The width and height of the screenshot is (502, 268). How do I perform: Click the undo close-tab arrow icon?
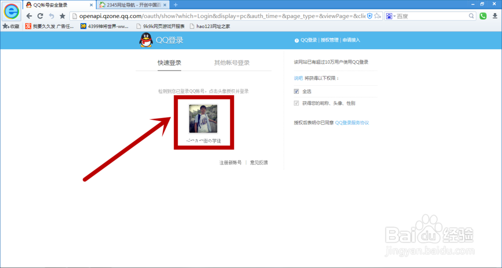pos(51,16)
